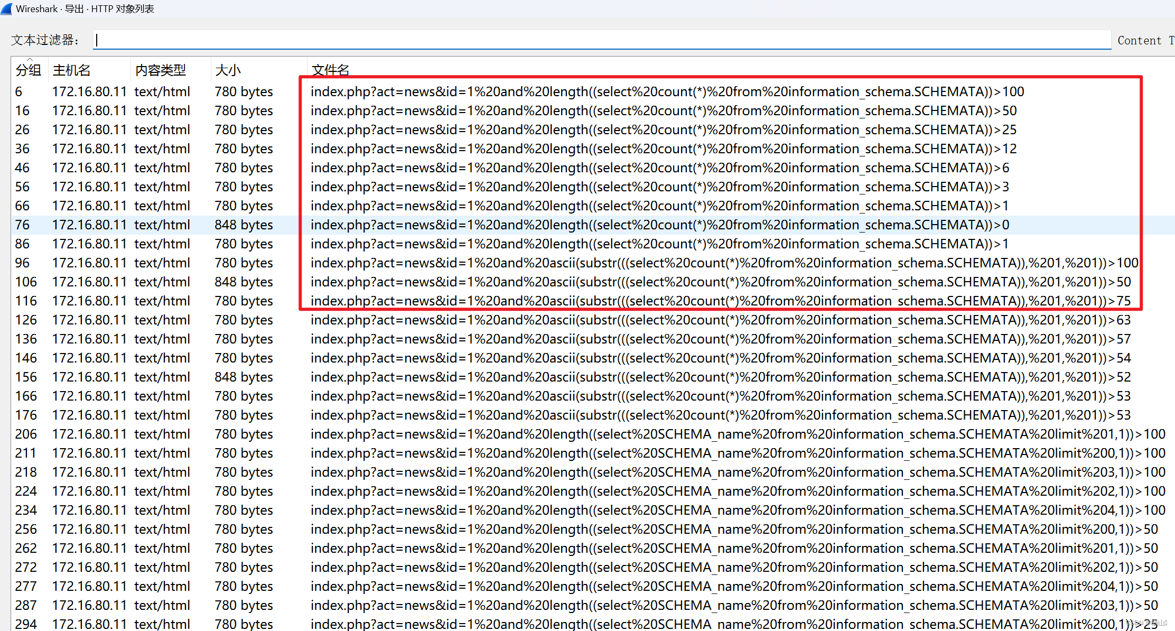Click the Wireshark fin icon in title bar

(7, 8)
